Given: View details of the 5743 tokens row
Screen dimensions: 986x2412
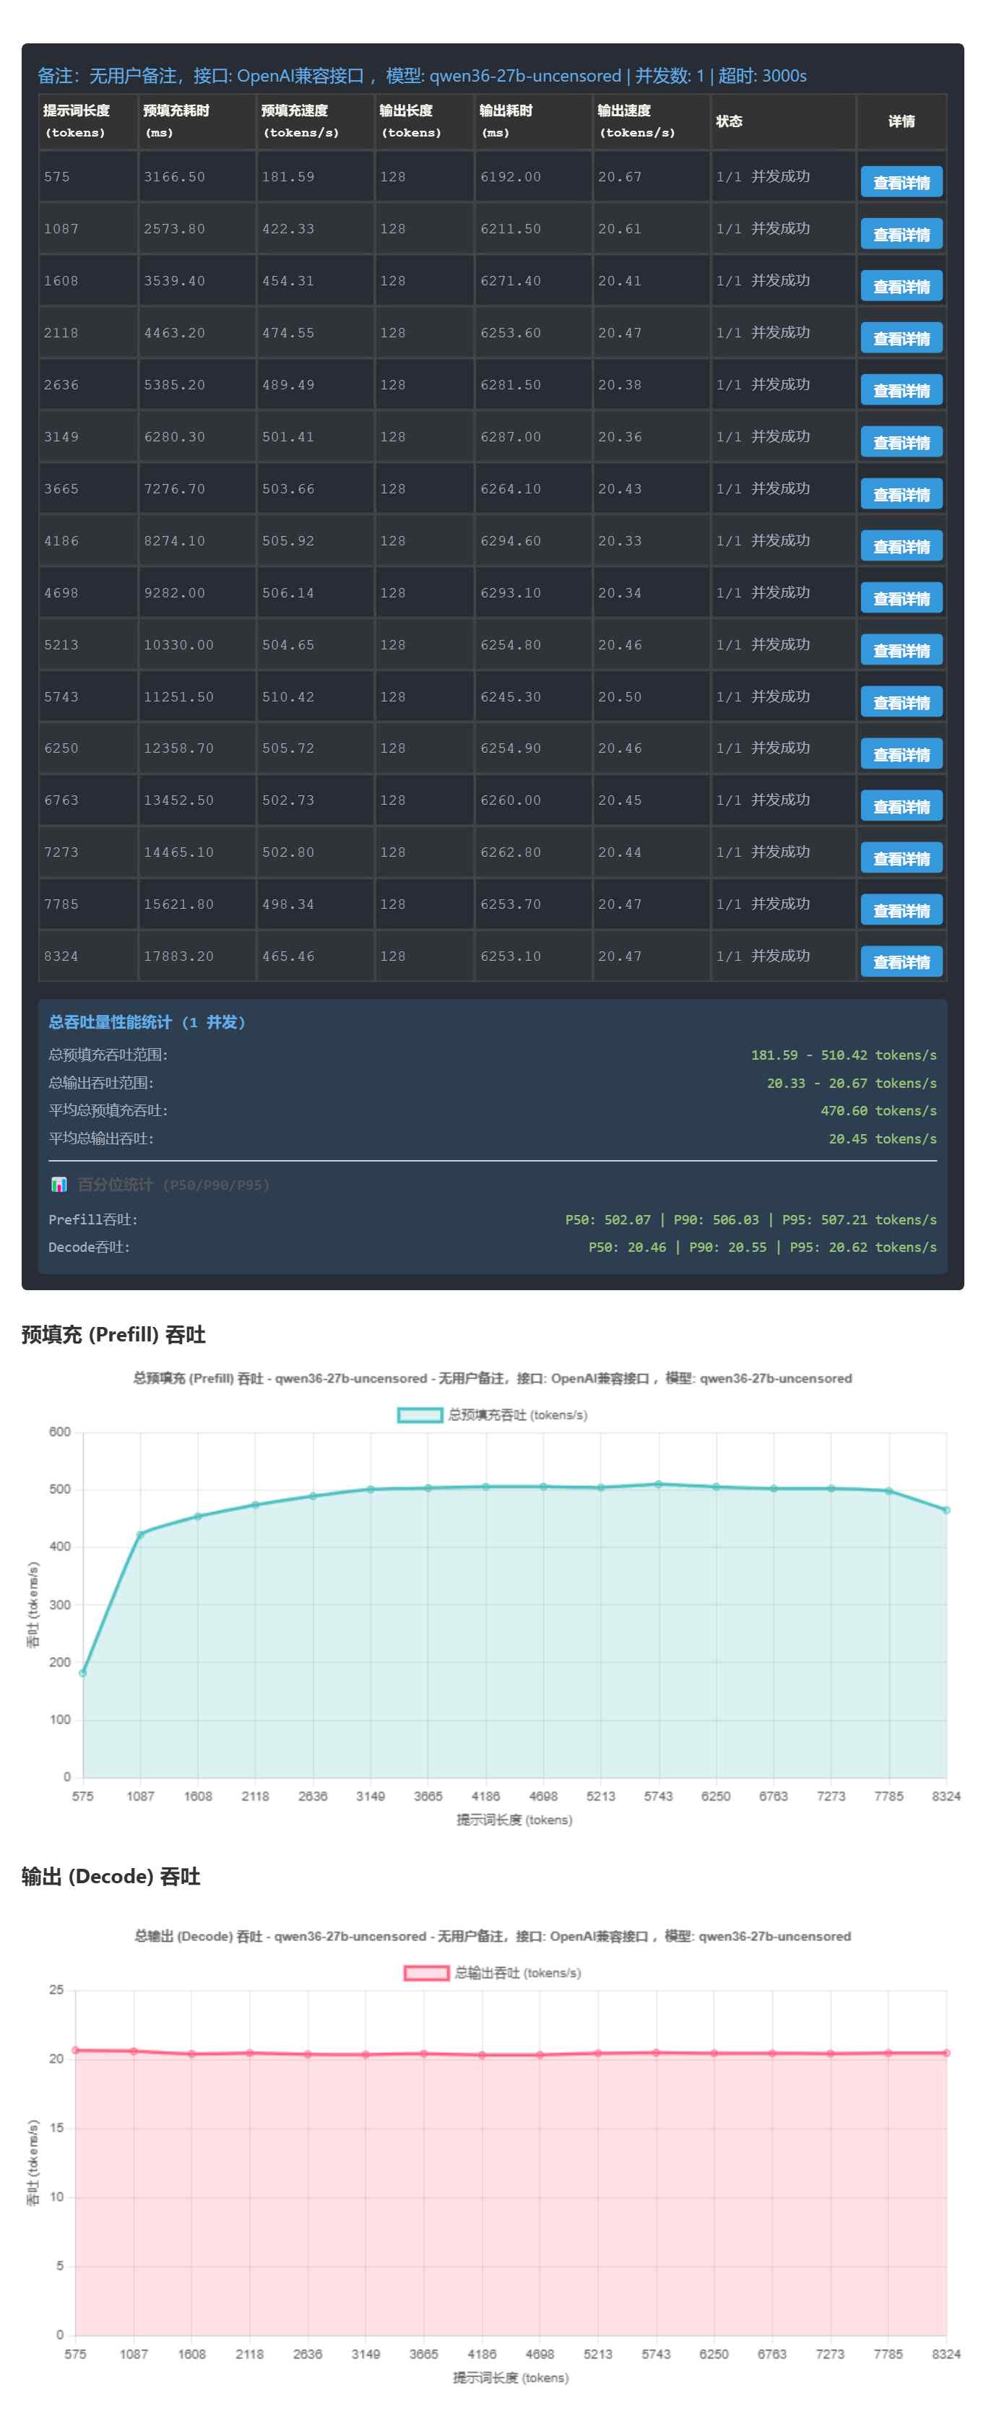Looking at the screenshot, I should click(x=901, y=702).
